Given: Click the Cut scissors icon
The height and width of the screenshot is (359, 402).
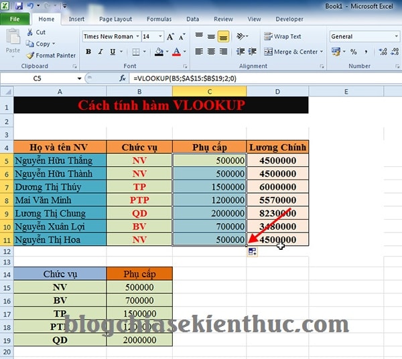Looking at the screenshot, I should (x=30, y=32).
